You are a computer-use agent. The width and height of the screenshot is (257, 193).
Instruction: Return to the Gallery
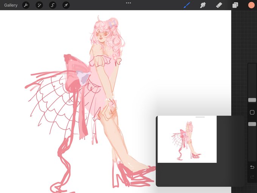pos(11,5)
